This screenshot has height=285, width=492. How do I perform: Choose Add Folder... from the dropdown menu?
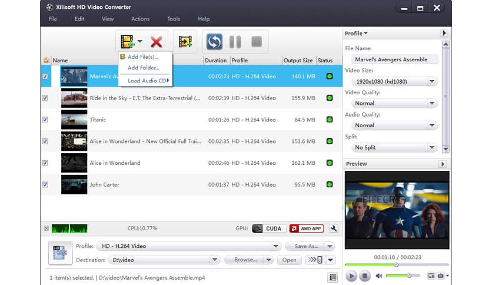click(145, 68)
